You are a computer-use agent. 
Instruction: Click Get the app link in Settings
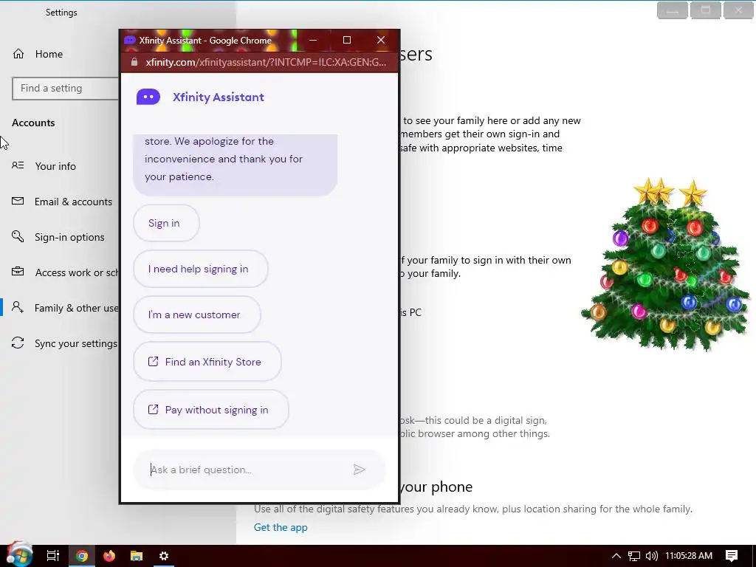281,527
